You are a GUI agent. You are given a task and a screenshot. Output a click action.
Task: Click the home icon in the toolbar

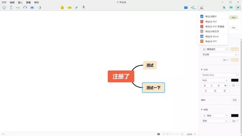pos(4,8)
